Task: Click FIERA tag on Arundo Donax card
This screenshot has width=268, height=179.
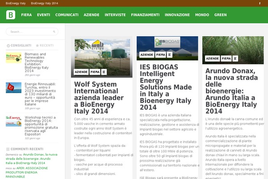Action: (226, 59)
